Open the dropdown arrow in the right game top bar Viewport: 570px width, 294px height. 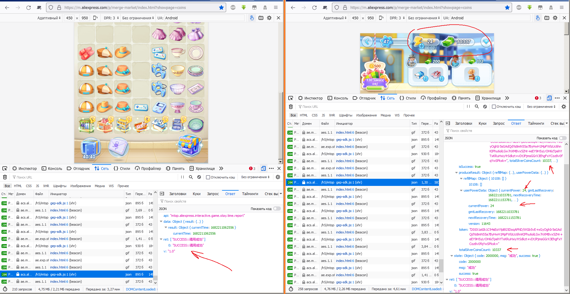486,42
